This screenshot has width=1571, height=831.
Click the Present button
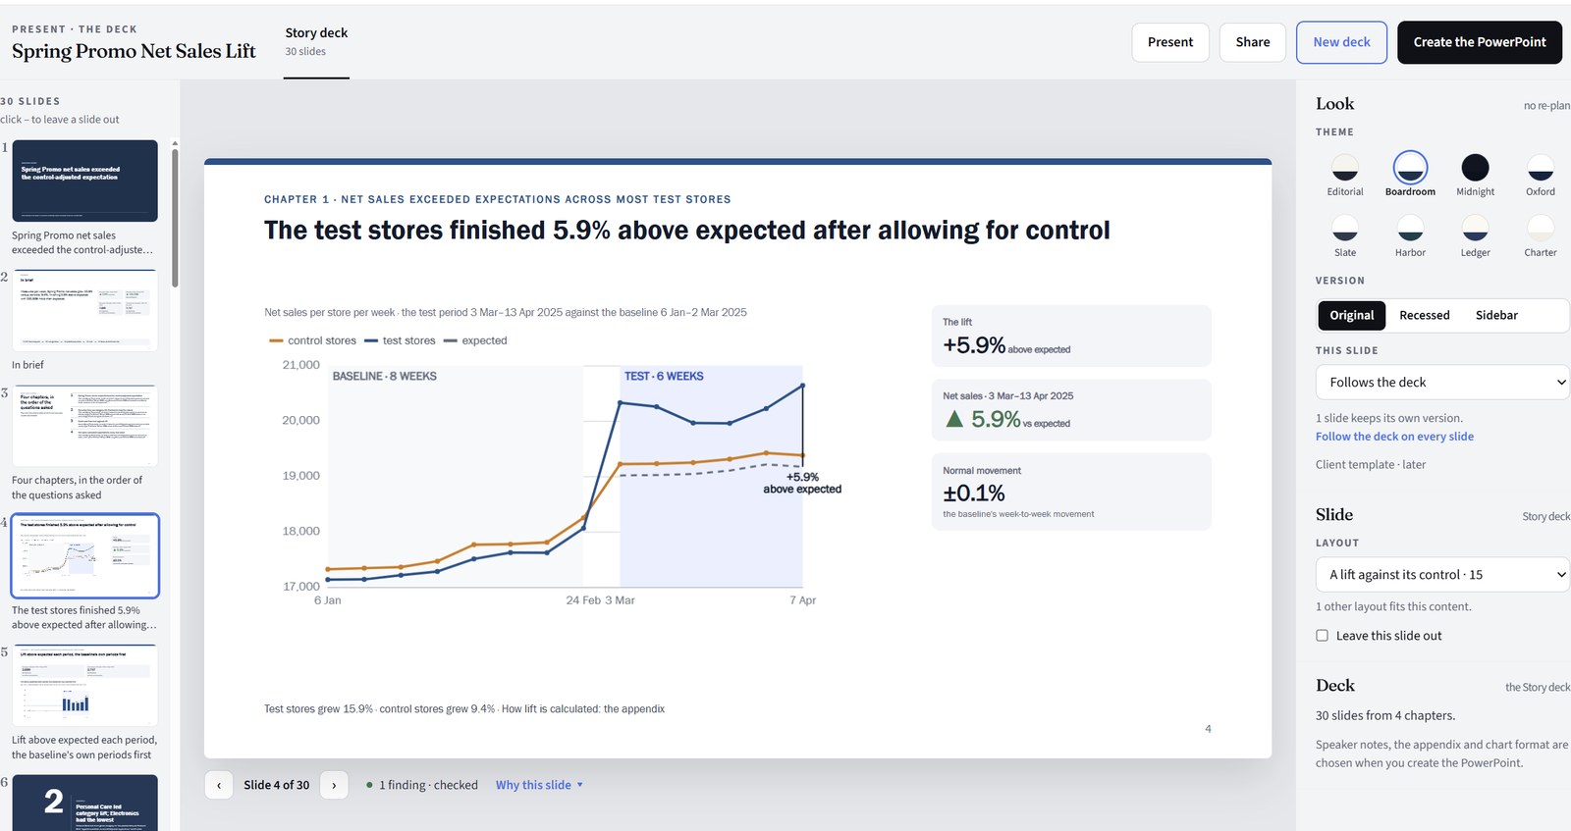(x=1170, y=42)
